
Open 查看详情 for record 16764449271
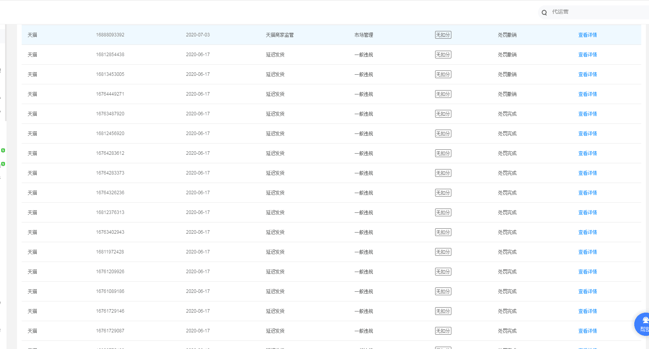pyautogui.click(x=588, y=94)
